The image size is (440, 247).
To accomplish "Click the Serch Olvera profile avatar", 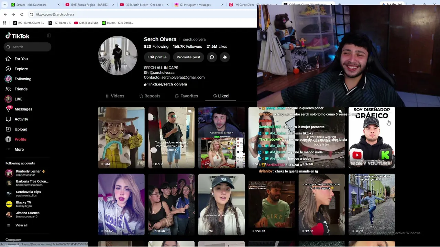I will [x=118, y=56].
